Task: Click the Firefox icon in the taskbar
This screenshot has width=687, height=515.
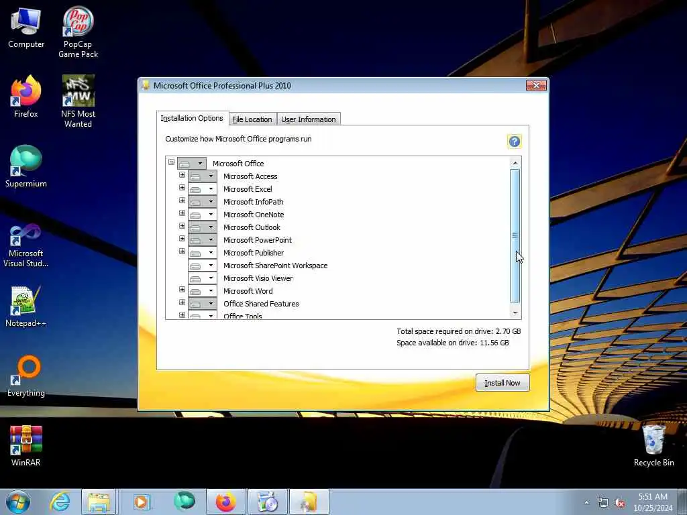Action: coord(226,502)
